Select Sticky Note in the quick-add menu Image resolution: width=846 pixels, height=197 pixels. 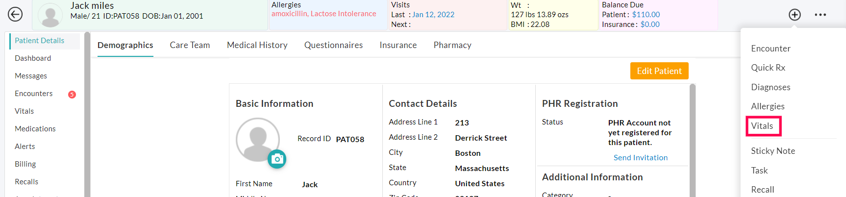tap(772, 151)
